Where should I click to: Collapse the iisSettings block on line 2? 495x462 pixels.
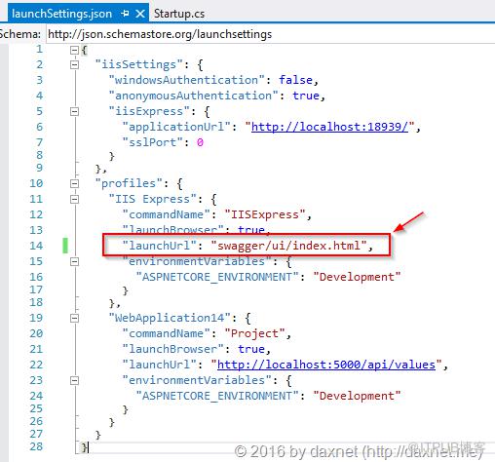click(74, 64)
